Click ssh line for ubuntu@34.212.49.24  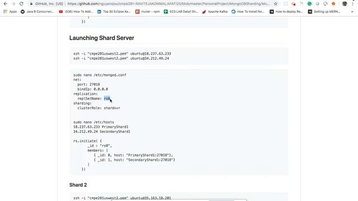click(x=121, y=58)
